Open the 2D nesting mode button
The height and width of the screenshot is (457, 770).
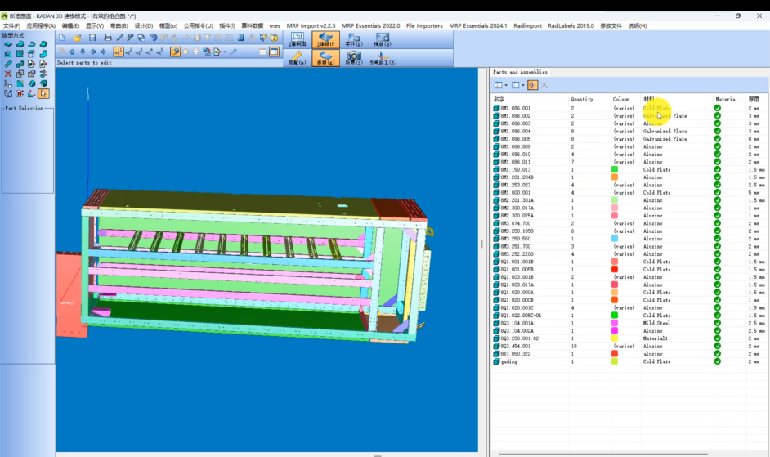point(298,40)
